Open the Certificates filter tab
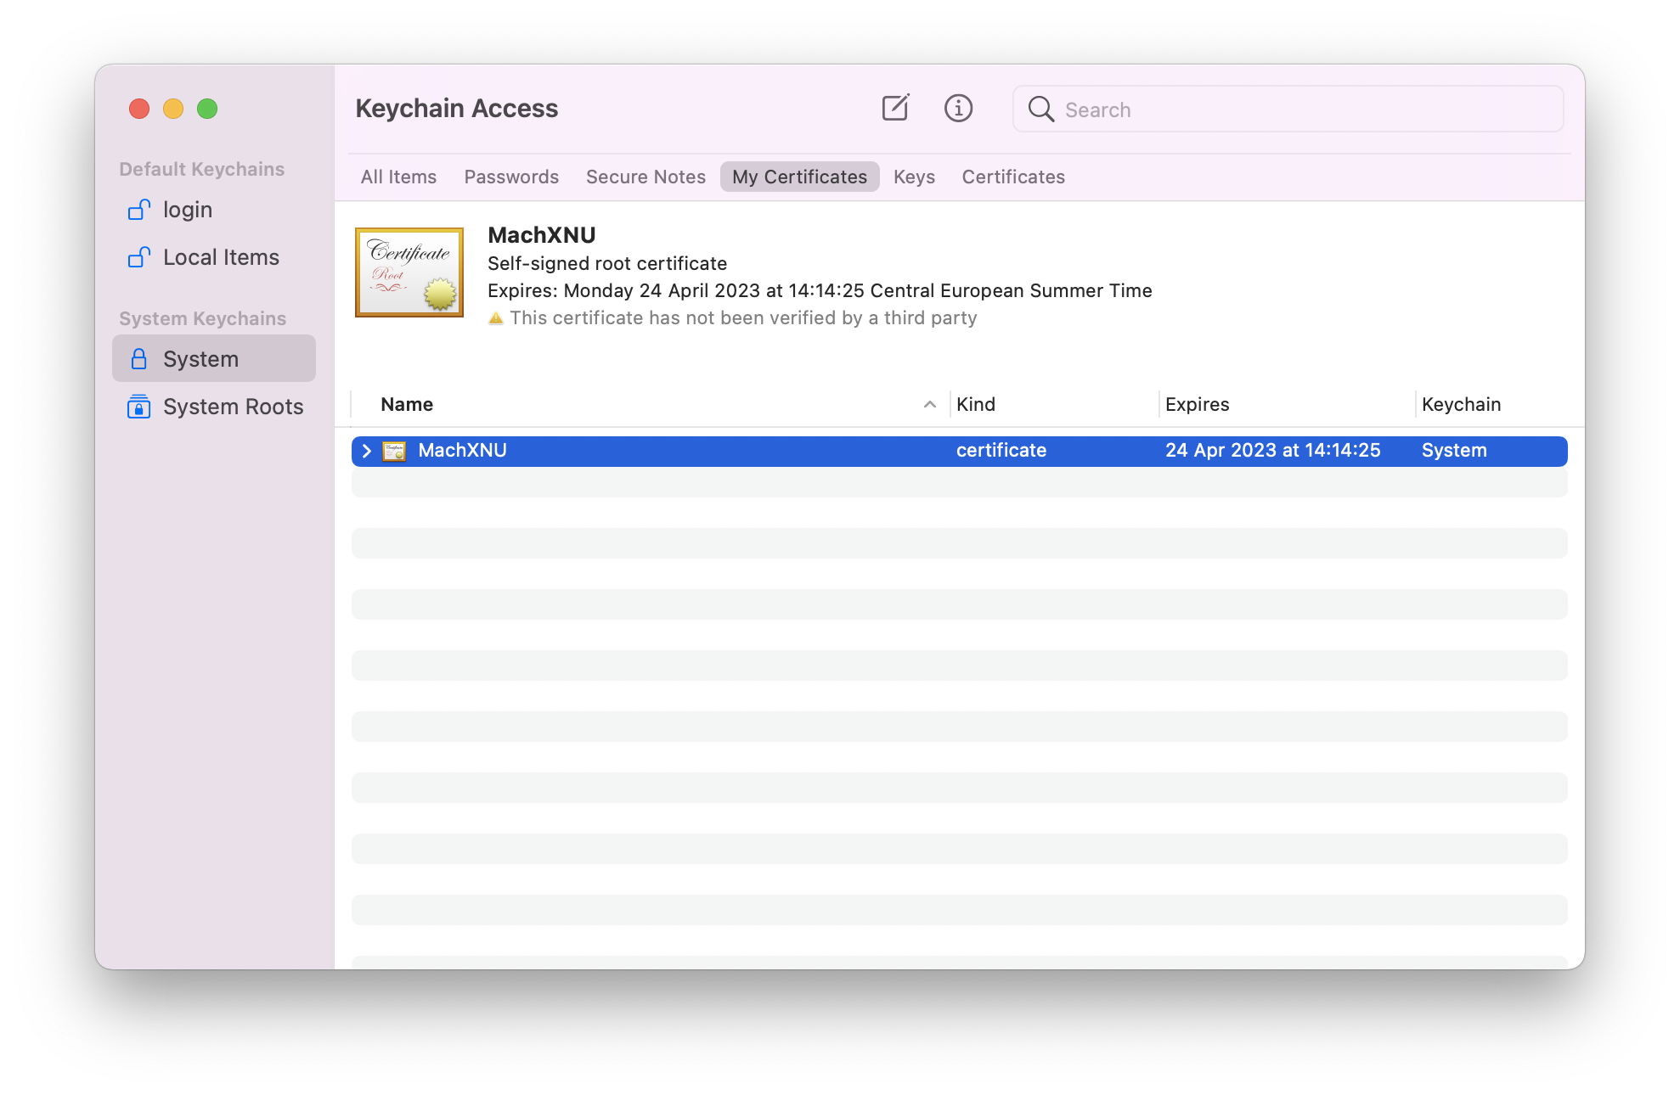The width and height of the screenshot is (1680, 1095). pyautogui.click(x=1012, y=177)
